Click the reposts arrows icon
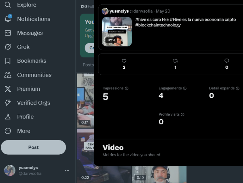Image resolution: width=243 pixels, height=183 pixels. tap(175, 61)
